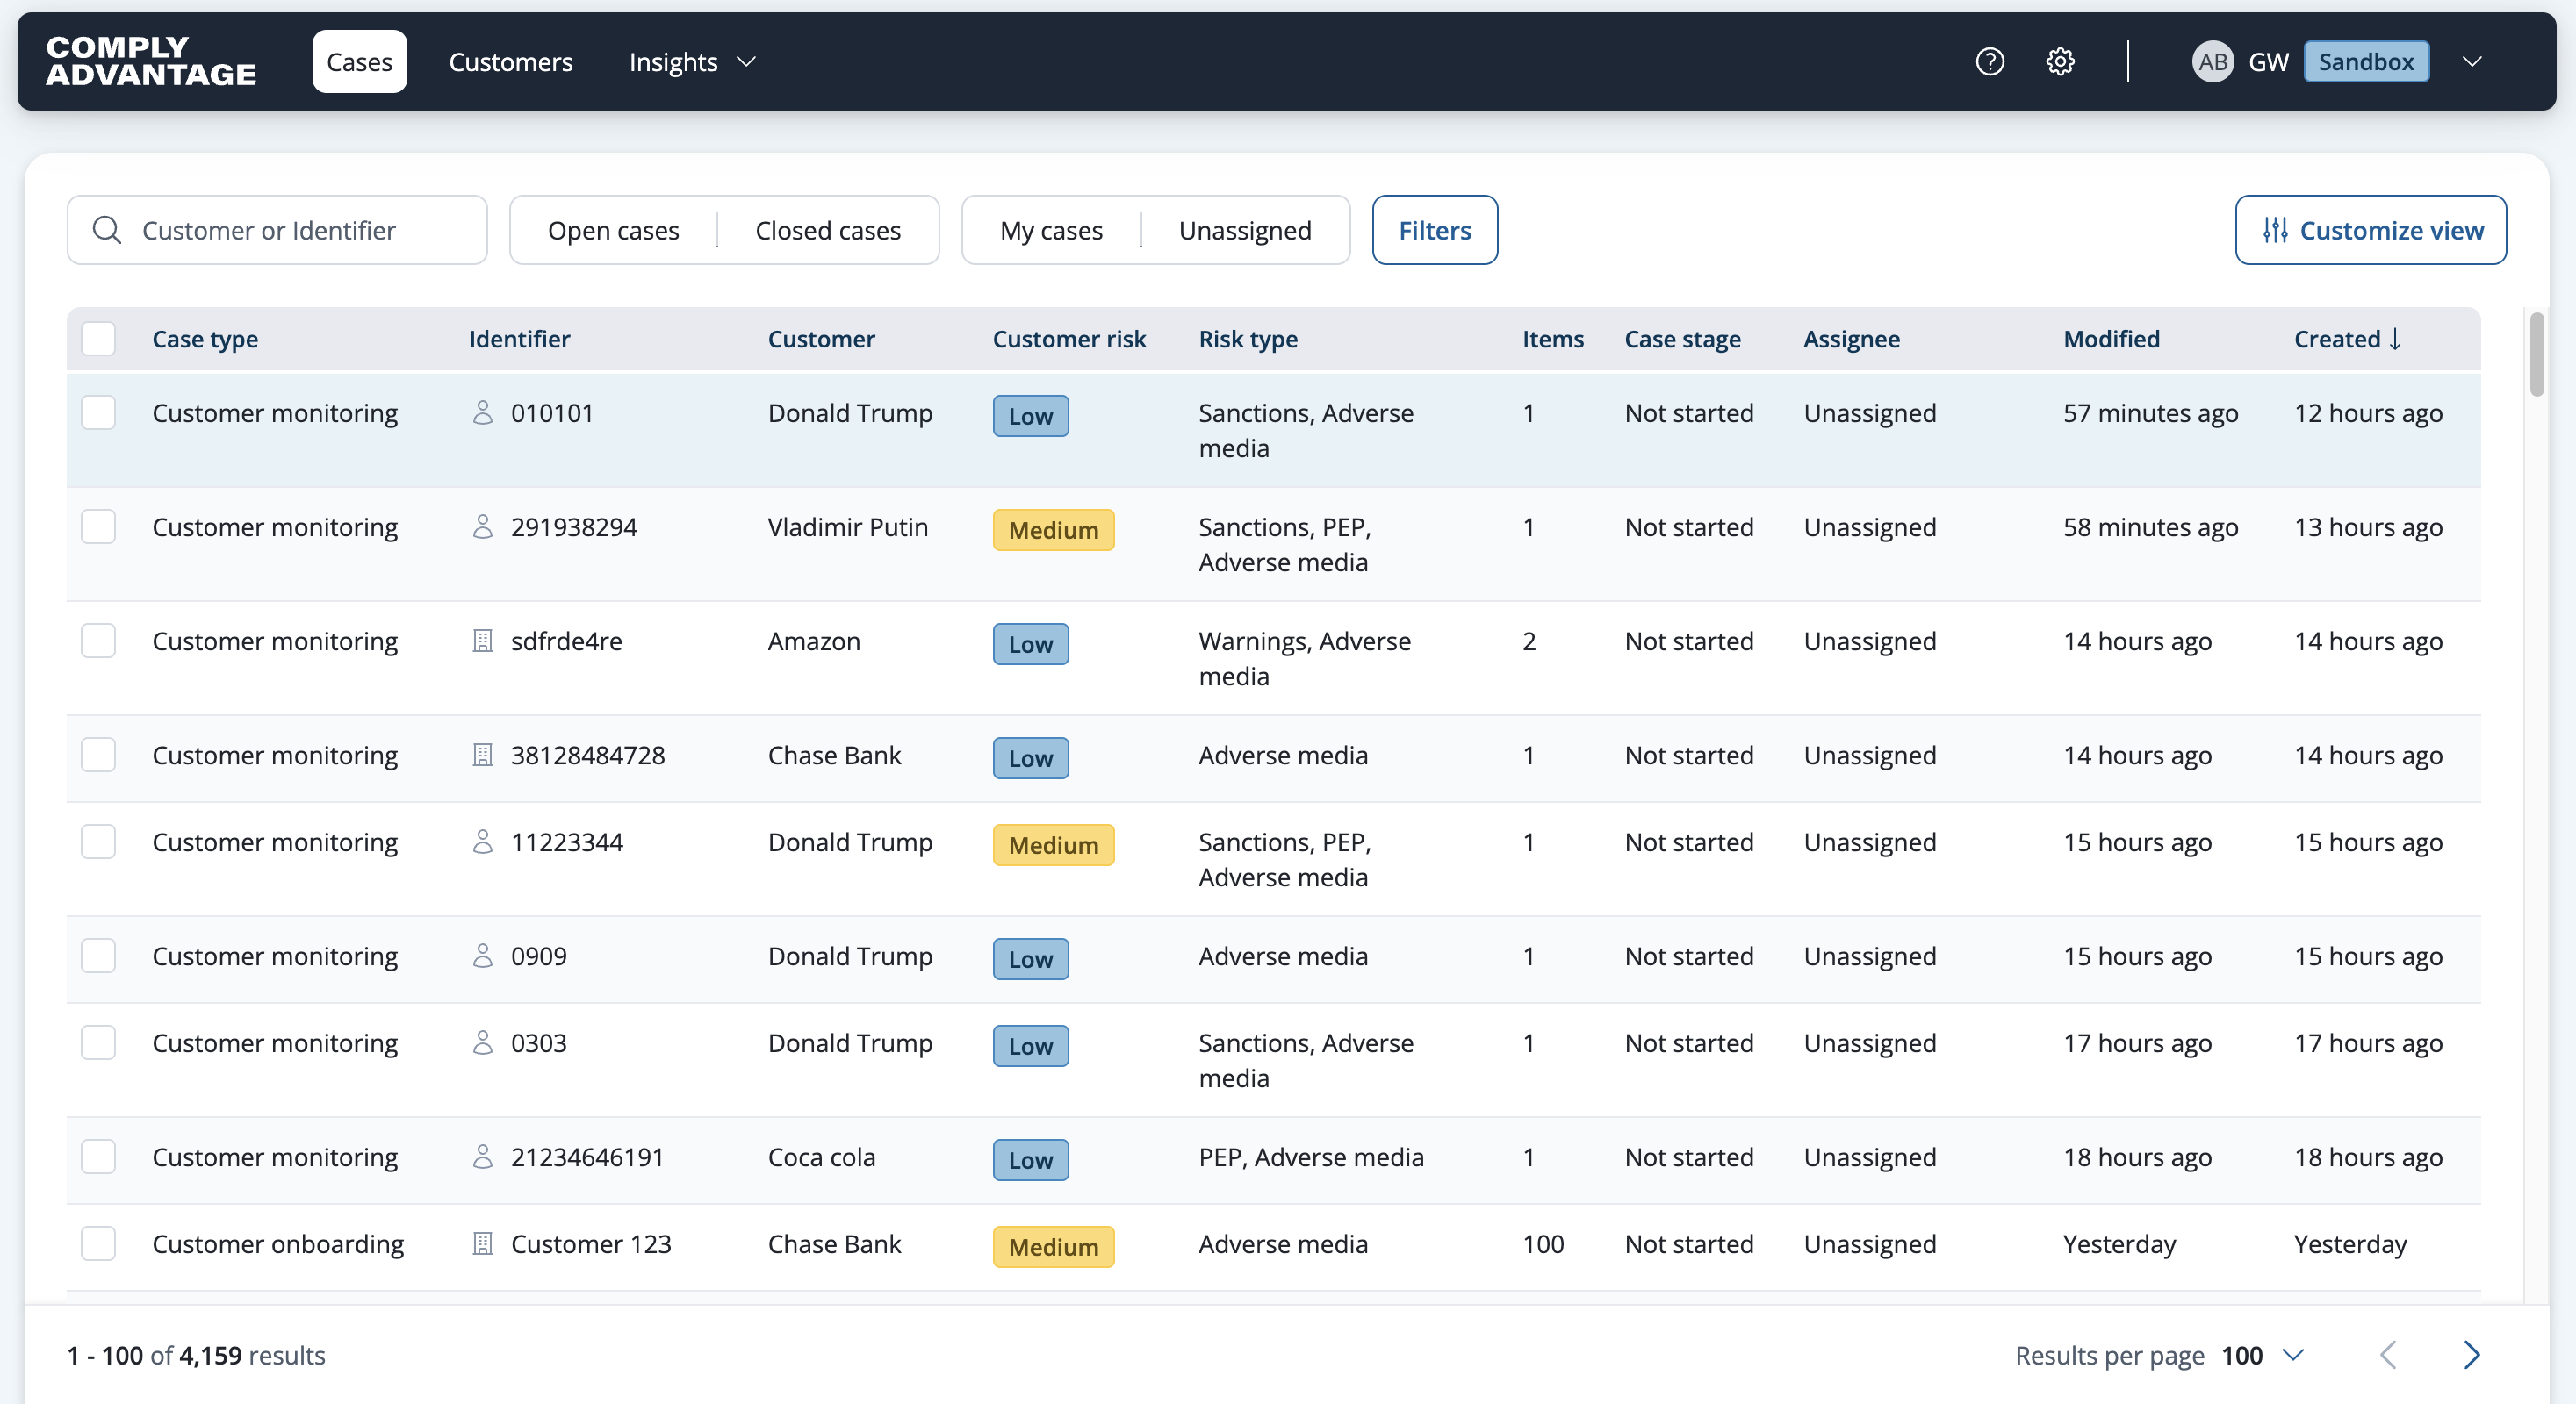Sort by the Case stage column
This screenshot has height=1404, width=2576.
click(1683, 339)
